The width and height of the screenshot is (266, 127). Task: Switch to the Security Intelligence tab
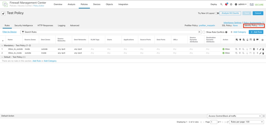23,25
